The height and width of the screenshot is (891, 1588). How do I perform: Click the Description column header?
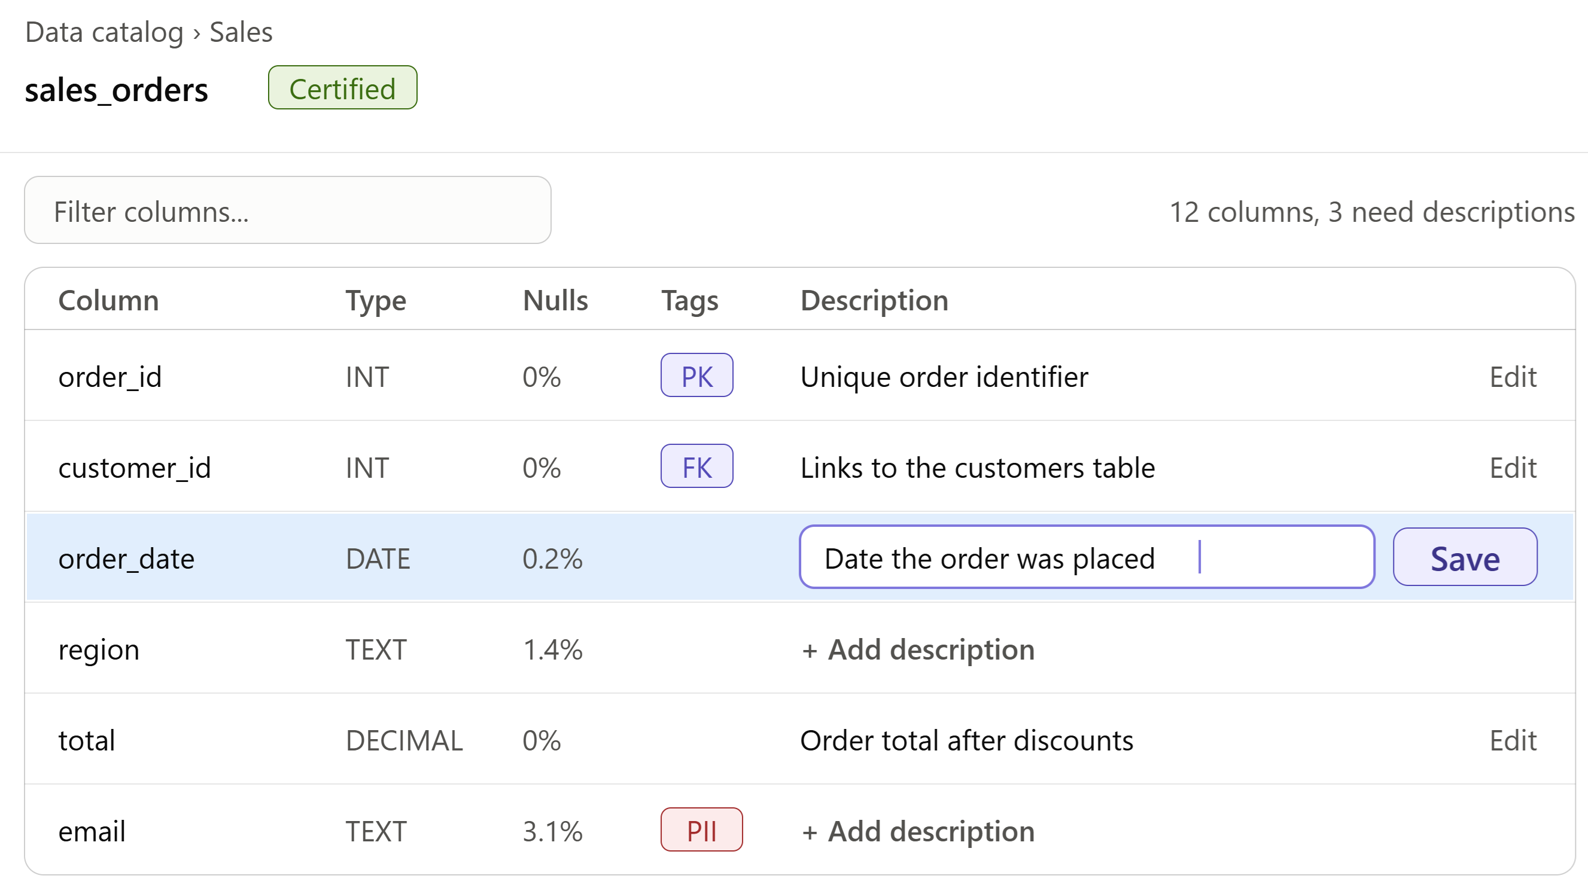[874, 302]
